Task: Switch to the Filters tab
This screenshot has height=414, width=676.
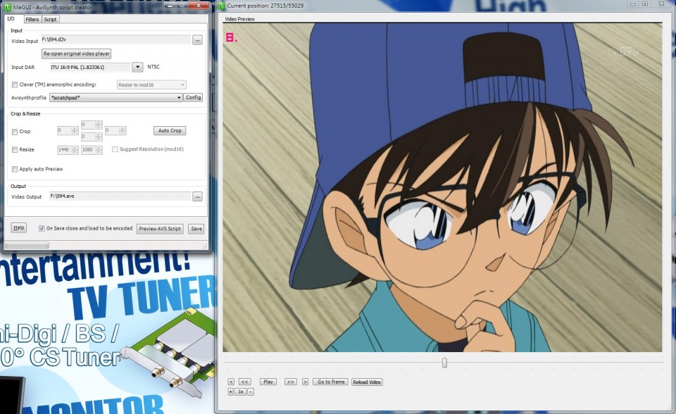Action: pos(32,20)
